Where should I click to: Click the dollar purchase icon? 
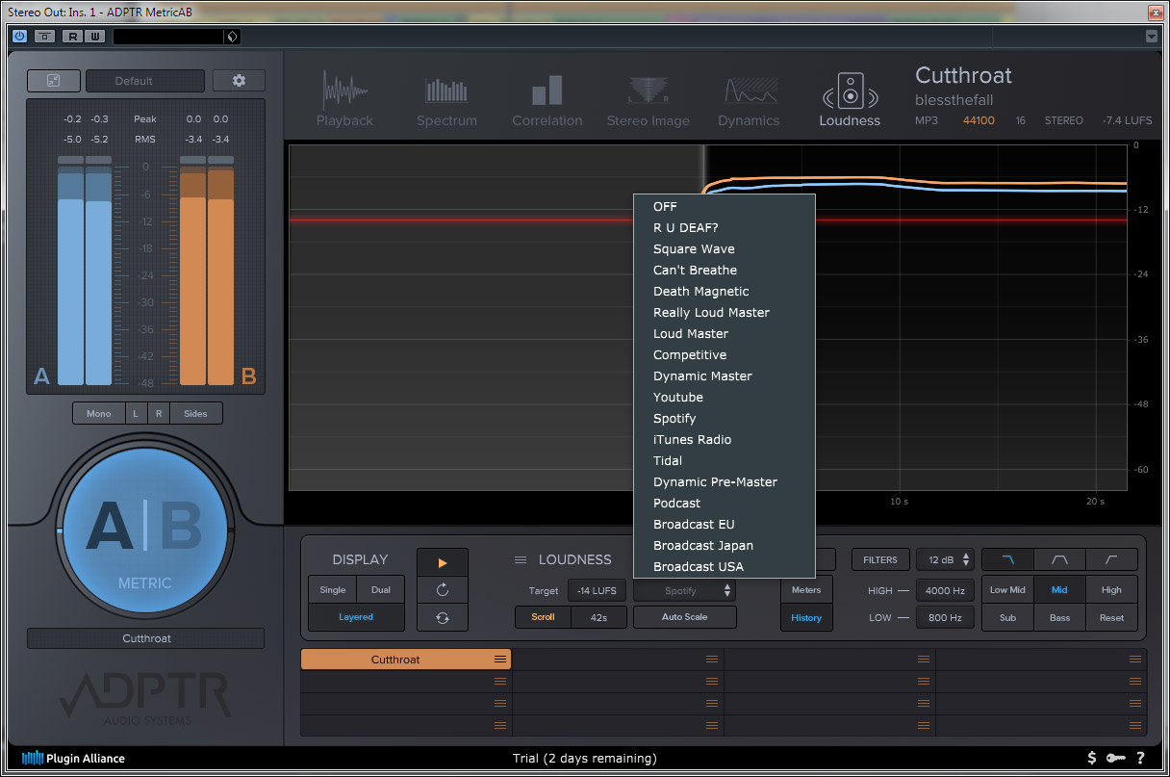[1092, 759]
